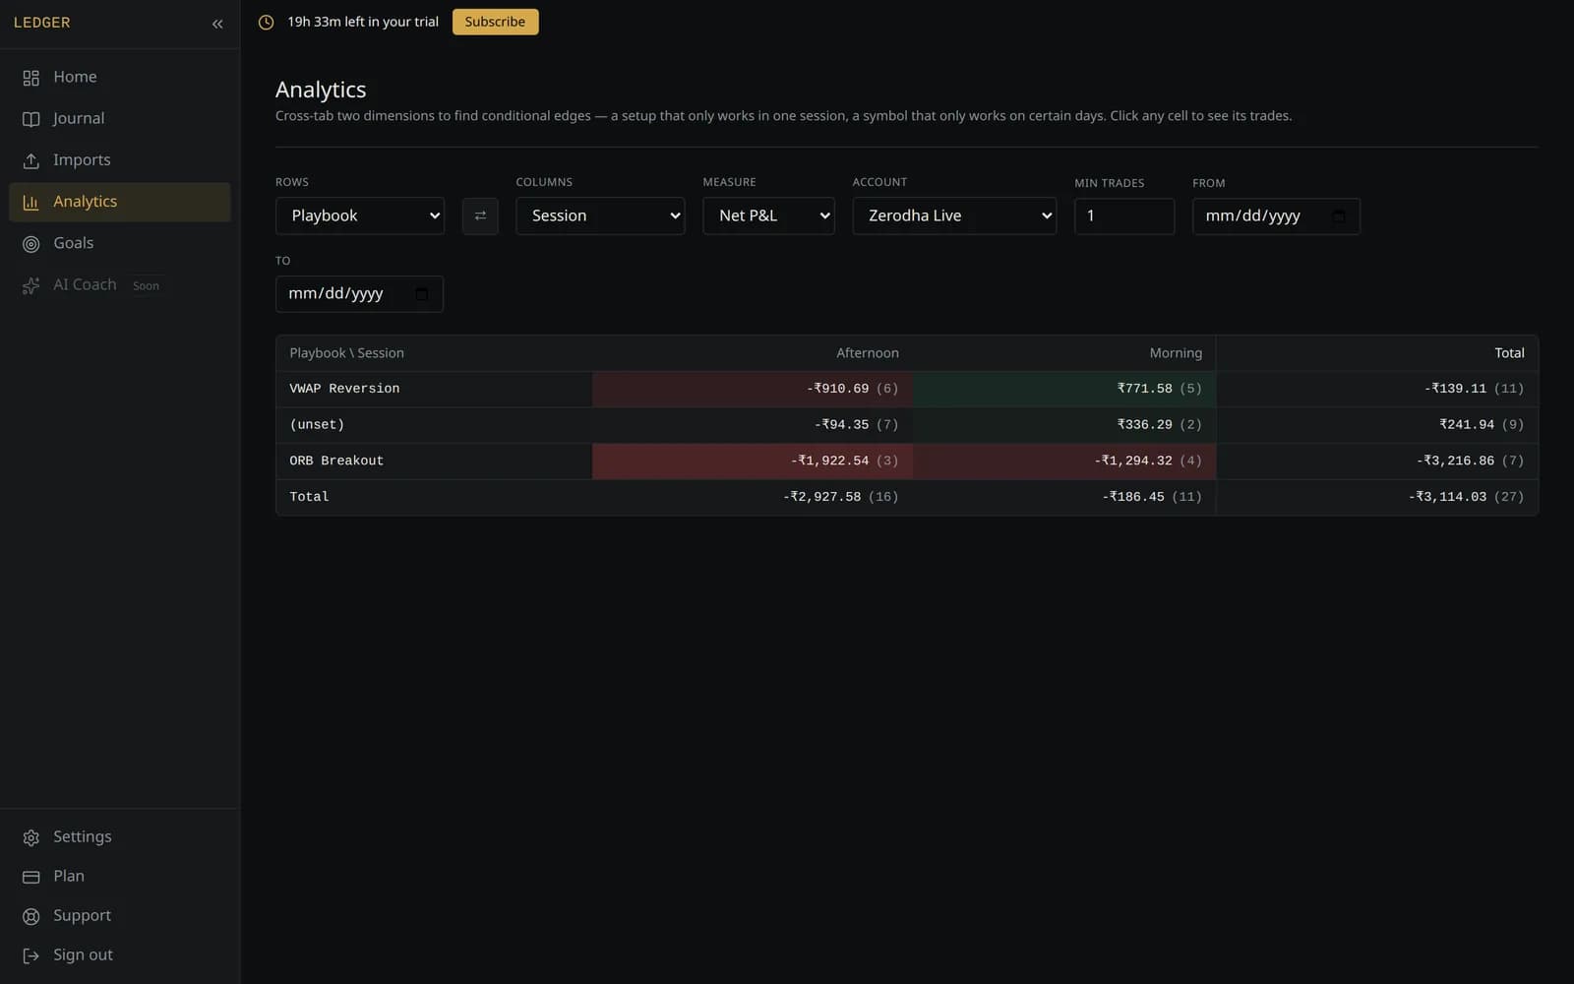Click VWAP Reversion Afternoon cell -₹910.69

point(753,389)
